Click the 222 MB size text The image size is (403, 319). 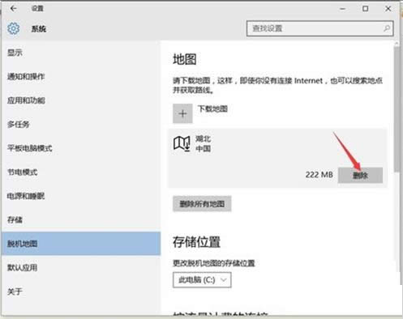(x=319, y=175)
